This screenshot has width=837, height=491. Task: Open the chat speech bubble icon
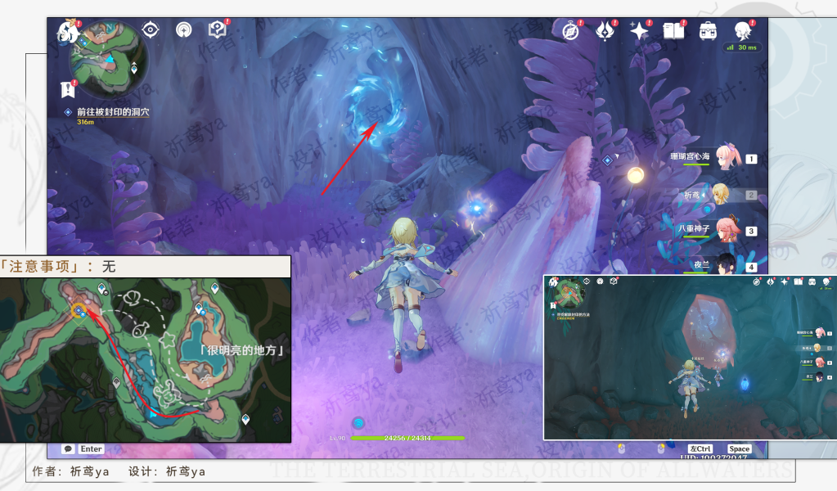(67, 448)
